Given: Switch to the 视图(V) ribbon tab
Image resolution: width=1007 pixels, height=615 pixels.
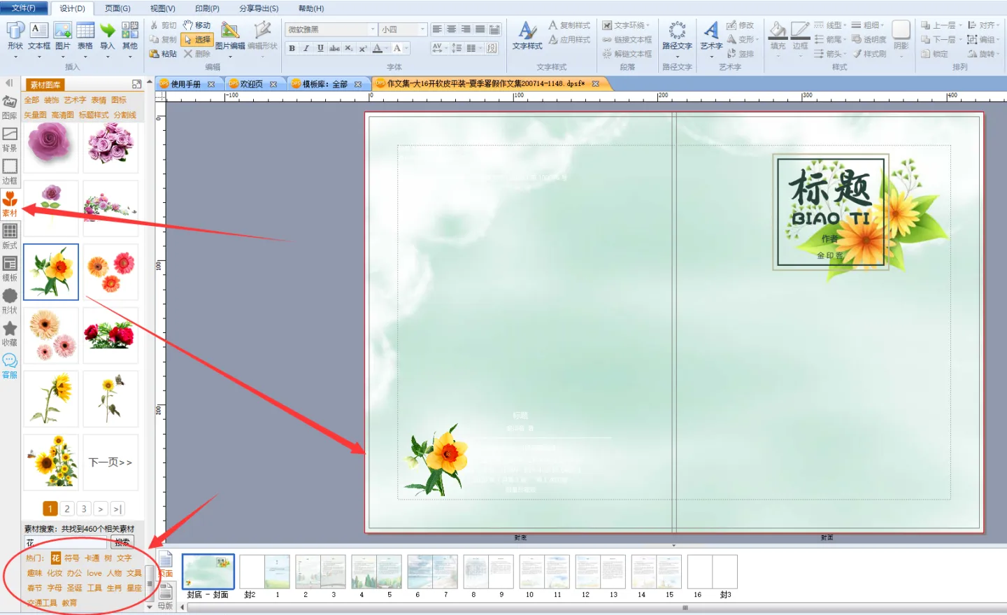Looking at the screenshot, I should 162,8.
